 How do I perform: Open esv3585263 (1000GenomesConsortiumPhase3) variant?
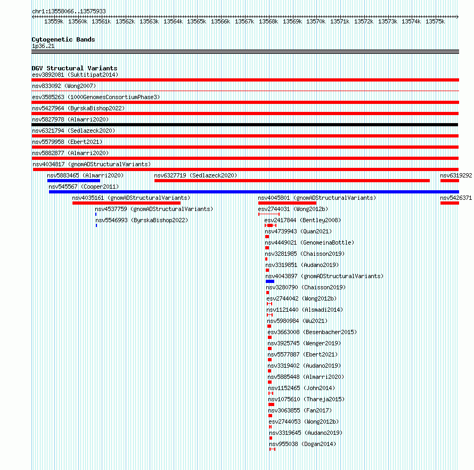pyautogui.click(x=96, y=97)
